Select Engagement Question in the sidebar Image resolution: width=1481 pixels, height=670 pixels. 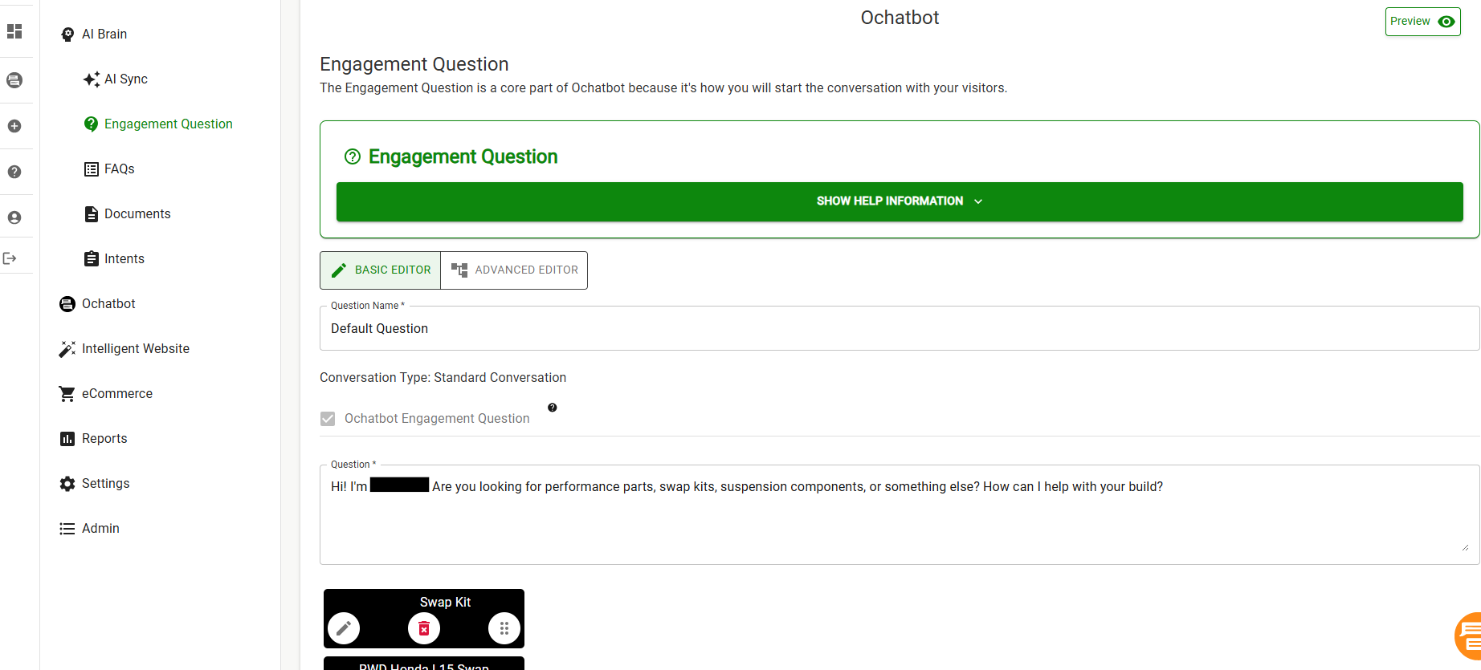tap(169, 124)
